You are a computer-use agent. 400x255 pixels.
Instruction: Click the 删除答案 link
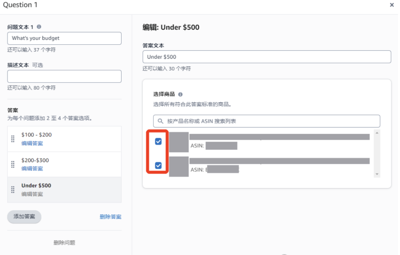111,217
